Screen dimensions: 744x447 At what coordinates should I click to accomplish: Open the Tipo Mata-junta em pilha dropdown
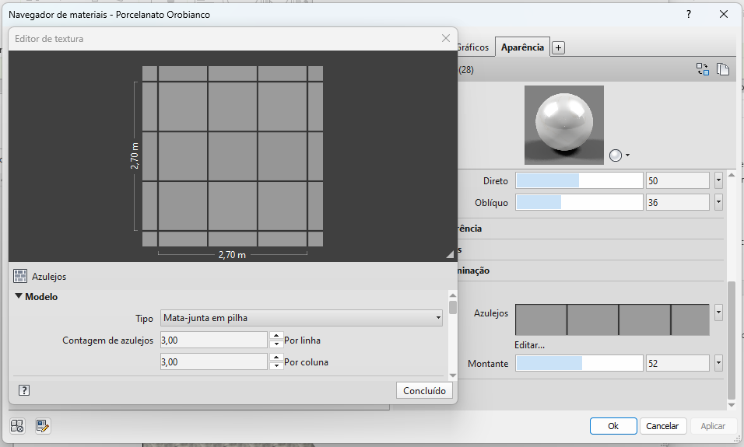click(x=301, y=318)
